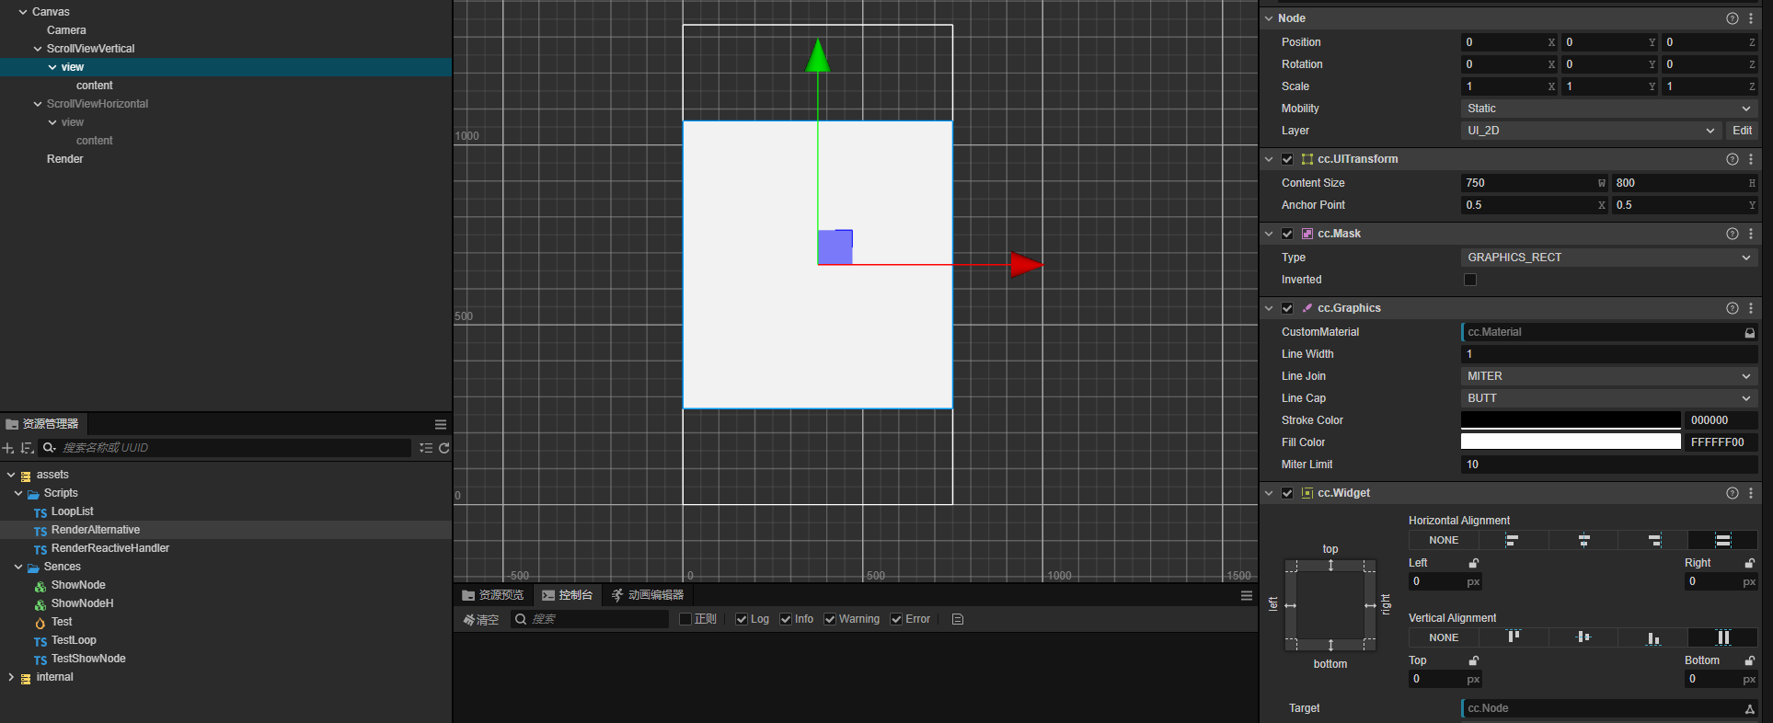Screen dimensions: 1773x723
Task: Switch to the 控制台 console tab
Action: [x=567, y=595]
